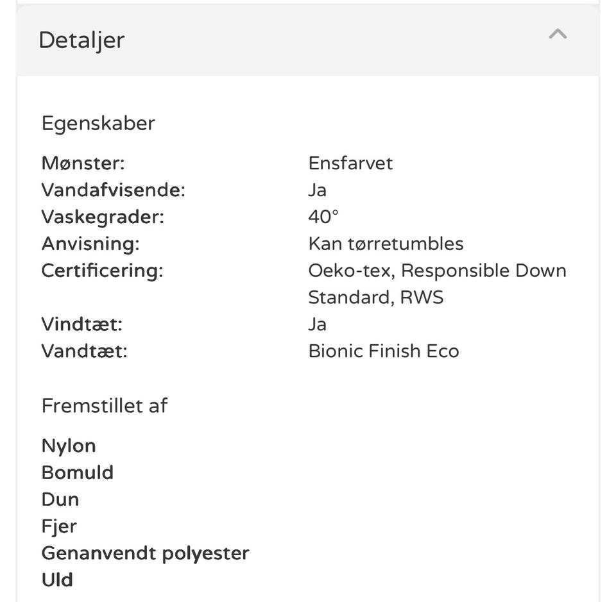616x602 pixels.
Task: Click Bomuld in the materials list
Action: tap(77, 472)
